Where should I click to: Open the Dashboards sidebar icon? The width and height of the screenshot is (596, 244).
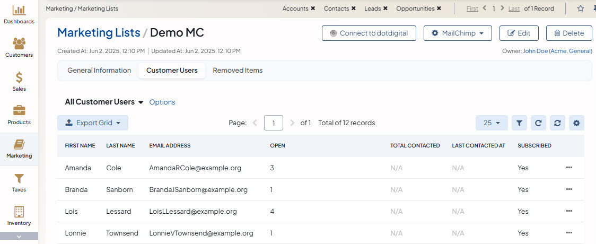(x=19, y=14)
